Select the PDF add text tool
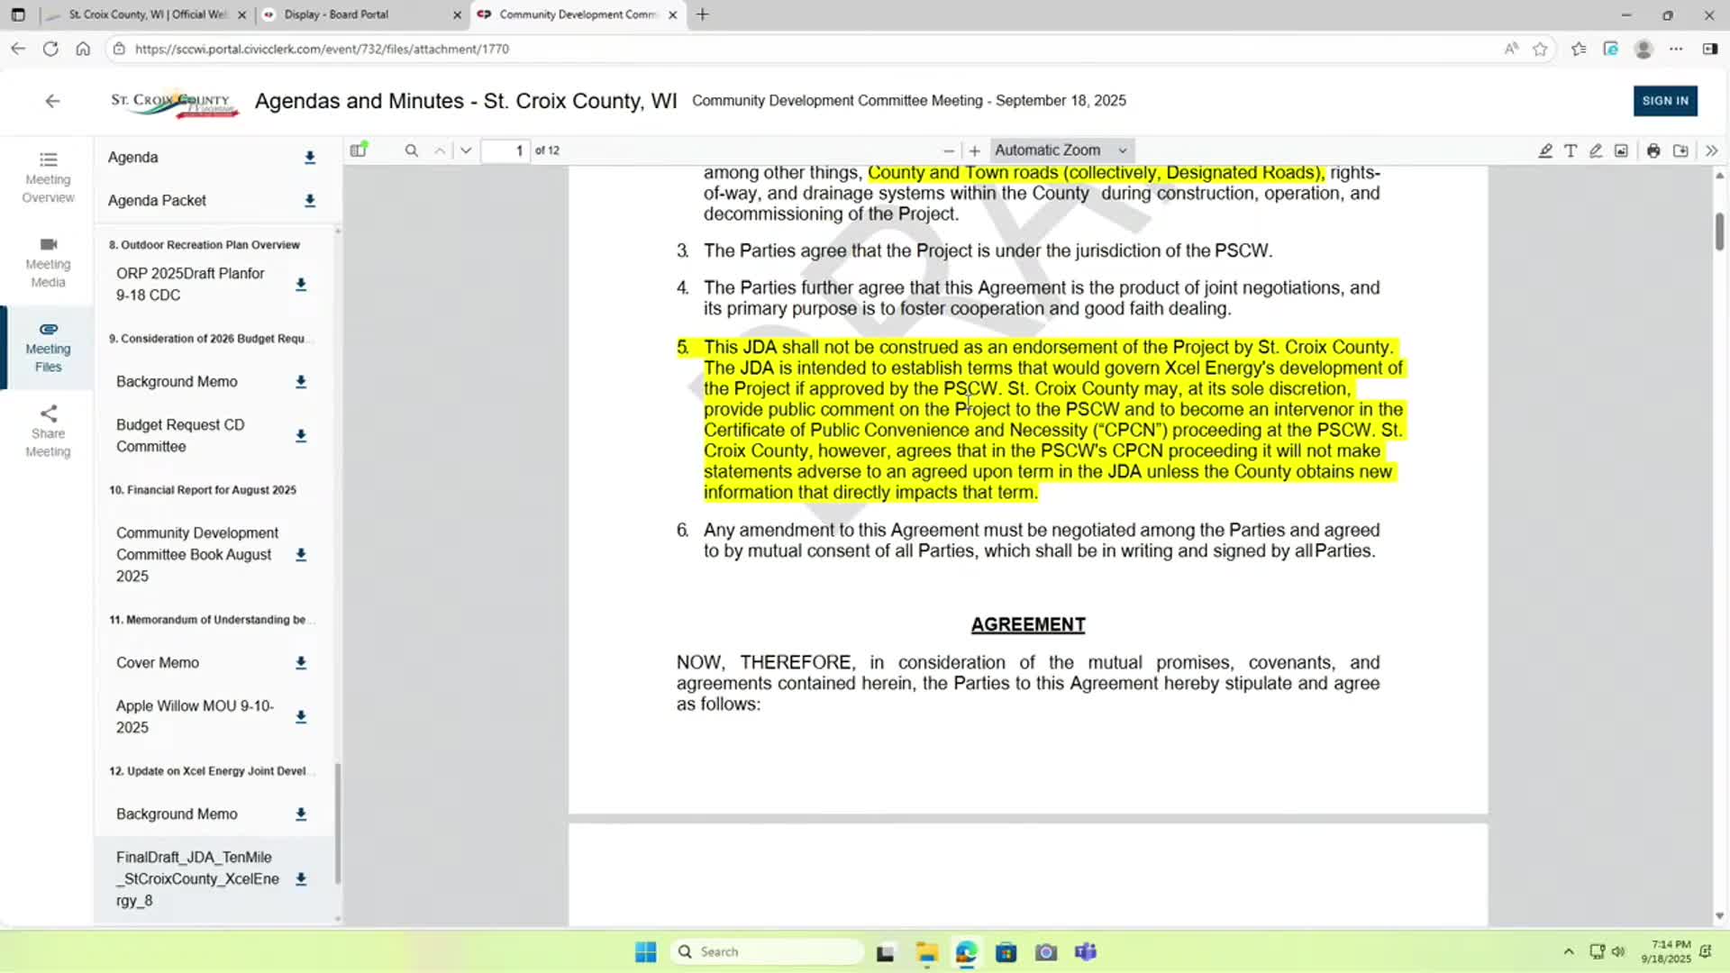Viewport: 1730px width, 973px height. point(1571,150)
